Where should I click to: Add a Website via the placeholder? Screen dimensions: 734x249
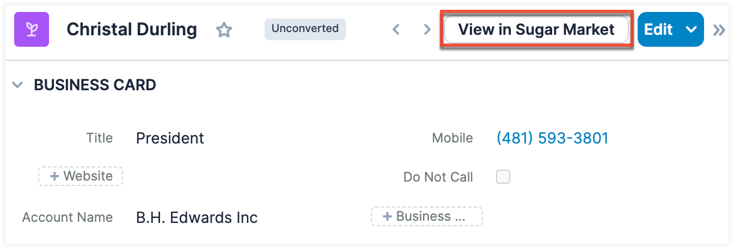[81, 176]
